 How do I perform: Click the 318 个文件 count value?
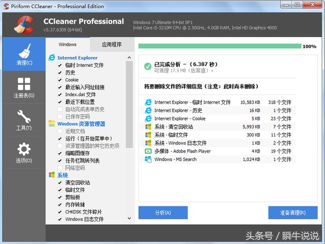pyautogui.click(x=280, y=102)
